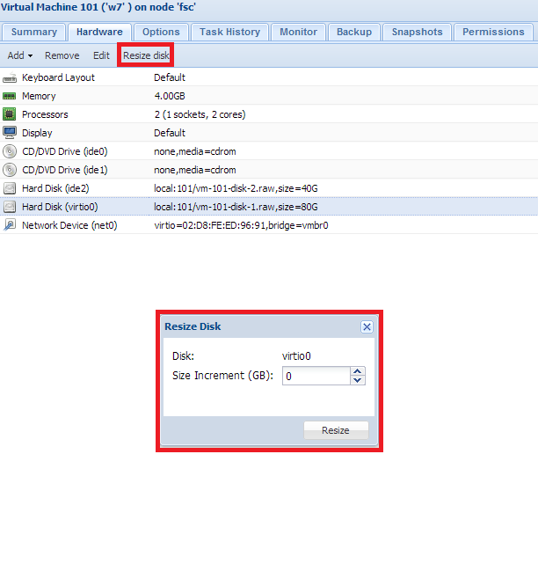Image resolution: width=538 pixels, height=564 pixels.
Task: Click the Hard Disk (ide2) drive icon
Action: coord(10,188)
